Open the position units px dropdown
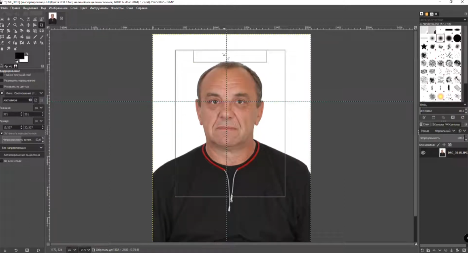The width and height of the screenshot is (468, 253). (x=38, y=108)
